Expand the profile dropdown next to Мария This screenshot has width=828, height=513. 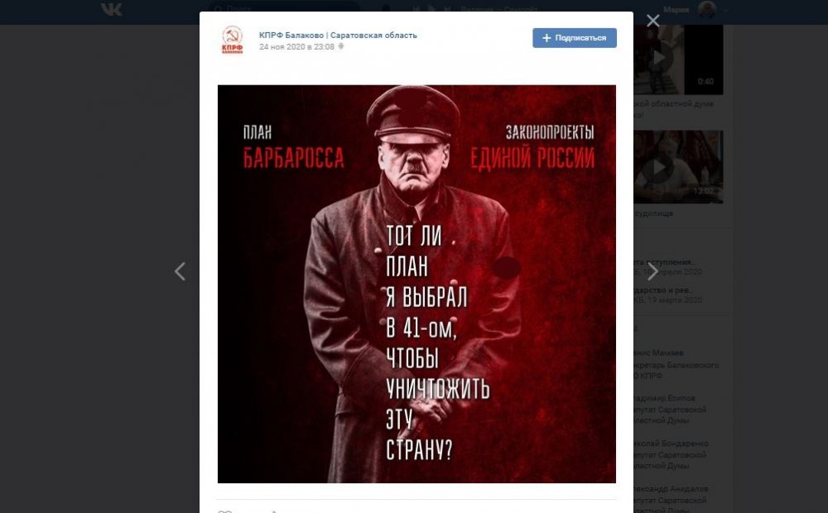pyautogui.click(x=726, y=10)
